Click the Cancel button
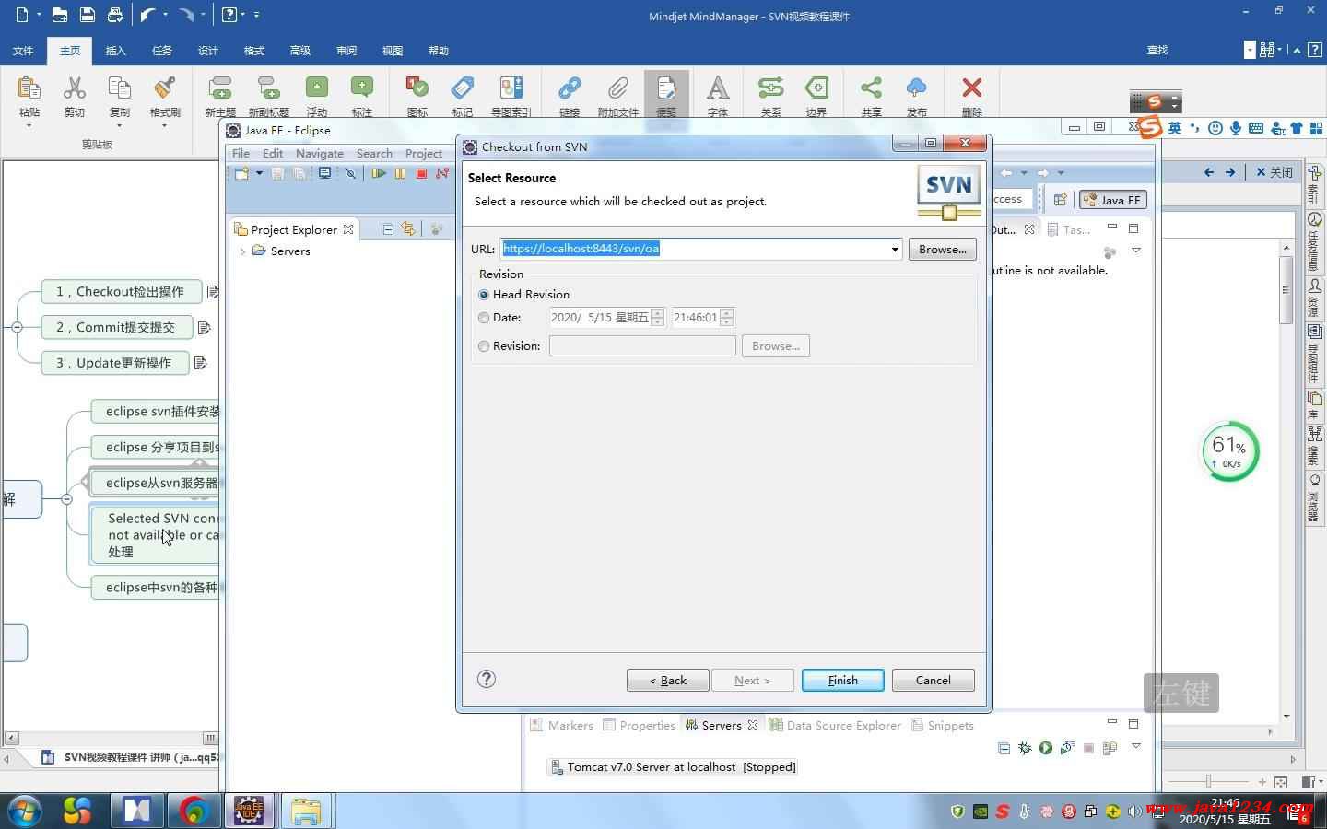Screen dimensions: 1327x829 coord(933,680)
